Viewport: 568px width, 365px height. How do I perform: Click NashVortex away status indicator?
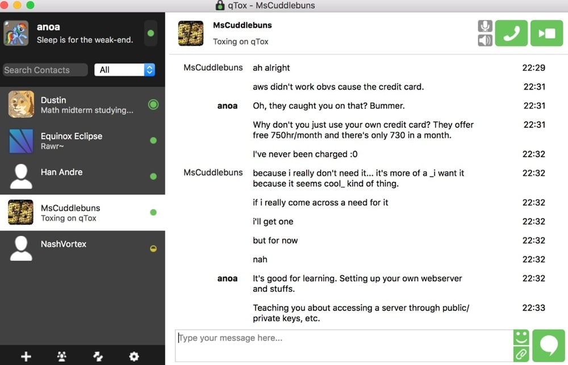tap(153, 249)
